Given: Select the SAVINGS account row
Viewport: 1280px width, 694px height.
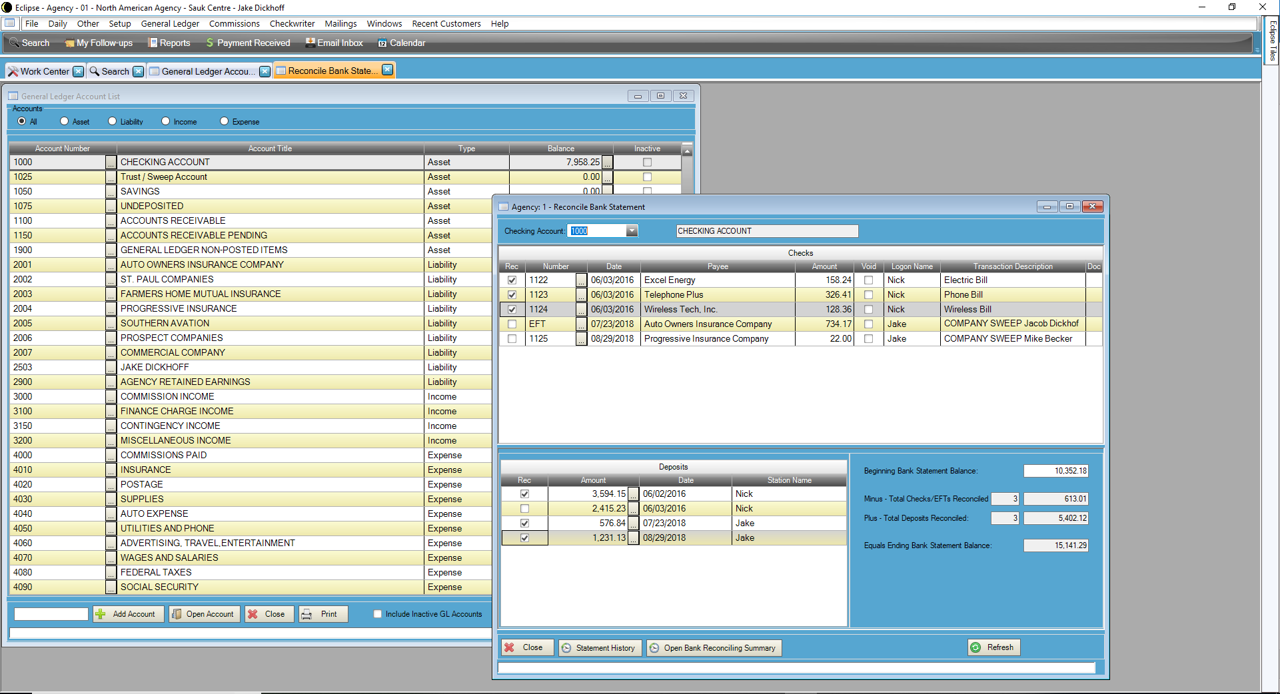Looking at the screenshot, I should click(x=345, y=191).
